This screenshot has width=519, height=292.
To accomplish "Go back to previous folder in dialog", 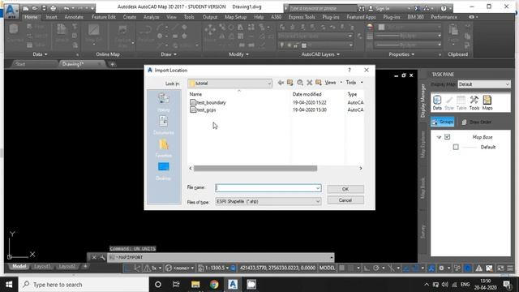I will [x=281, y=83].
